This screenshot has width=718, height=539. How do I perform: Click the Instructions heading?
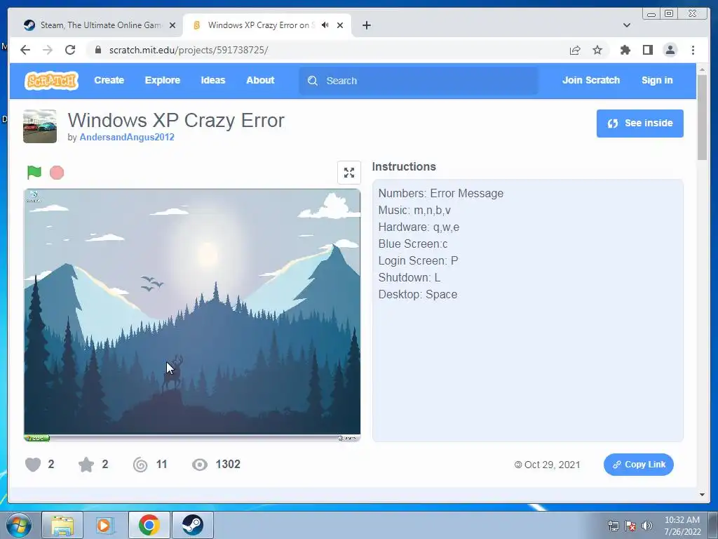(404, 166)
